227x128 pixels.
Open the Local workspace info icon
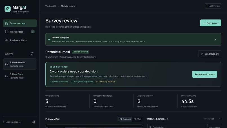[33, 122]
